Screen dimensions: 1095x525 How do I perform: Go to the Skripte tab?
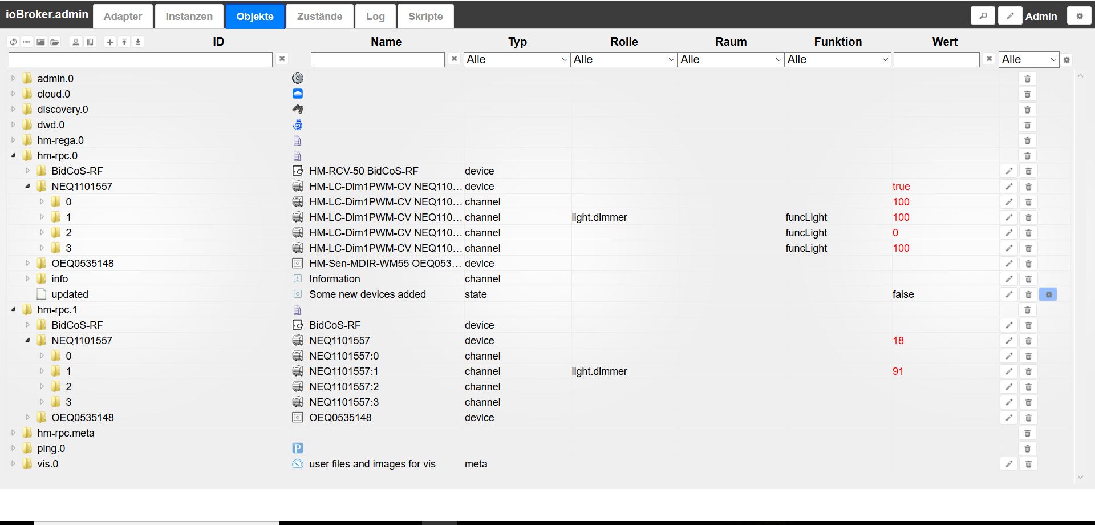pos(425,17)
